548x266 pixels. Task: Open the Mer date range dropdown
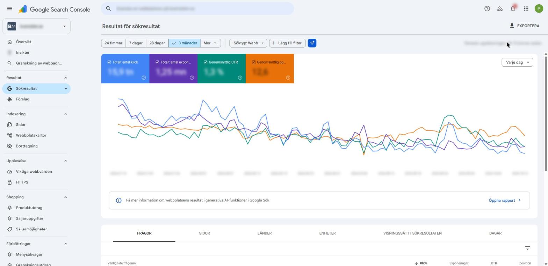210,43
